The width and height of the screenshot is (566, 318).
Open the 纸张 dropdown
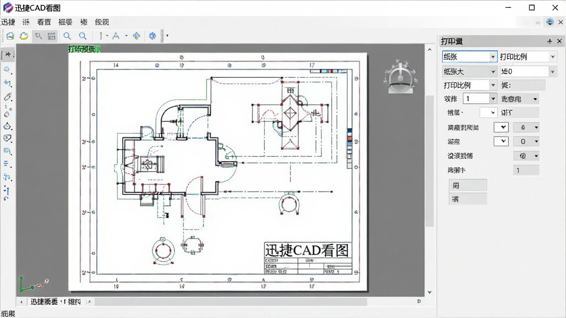point(470,57)
